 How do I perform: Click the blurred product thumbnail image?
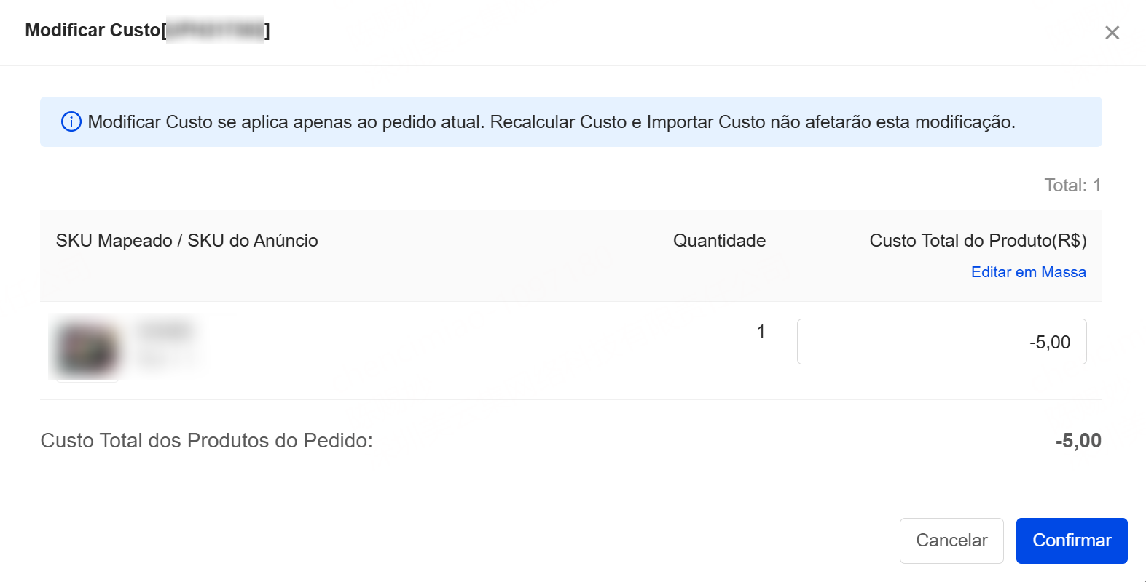87,347
